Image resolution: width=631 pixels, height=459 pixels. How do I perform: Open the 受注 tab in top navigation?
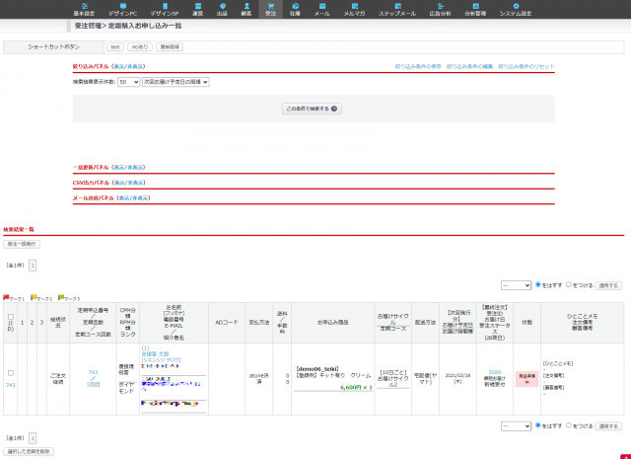point(270,9)
